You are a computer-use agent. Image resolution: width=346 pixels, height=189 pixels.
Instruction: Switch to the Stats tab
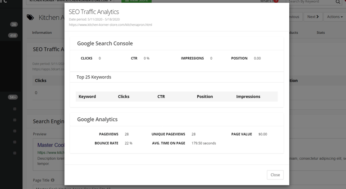320,32
